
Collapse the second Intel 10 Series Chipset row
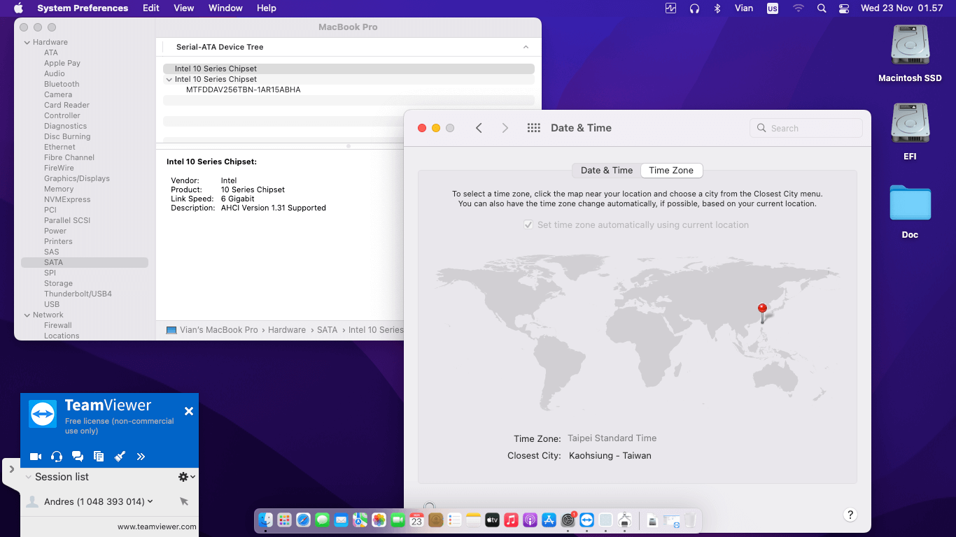tap(169, 79)
